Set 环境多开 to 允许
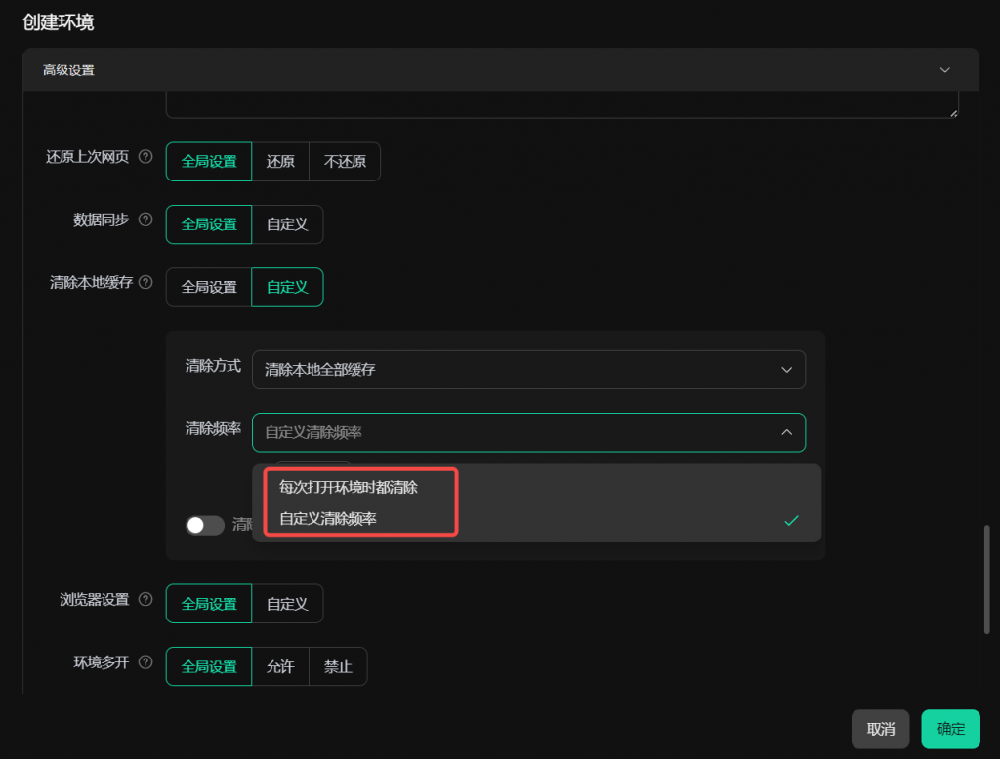 [x=280, y=667]
